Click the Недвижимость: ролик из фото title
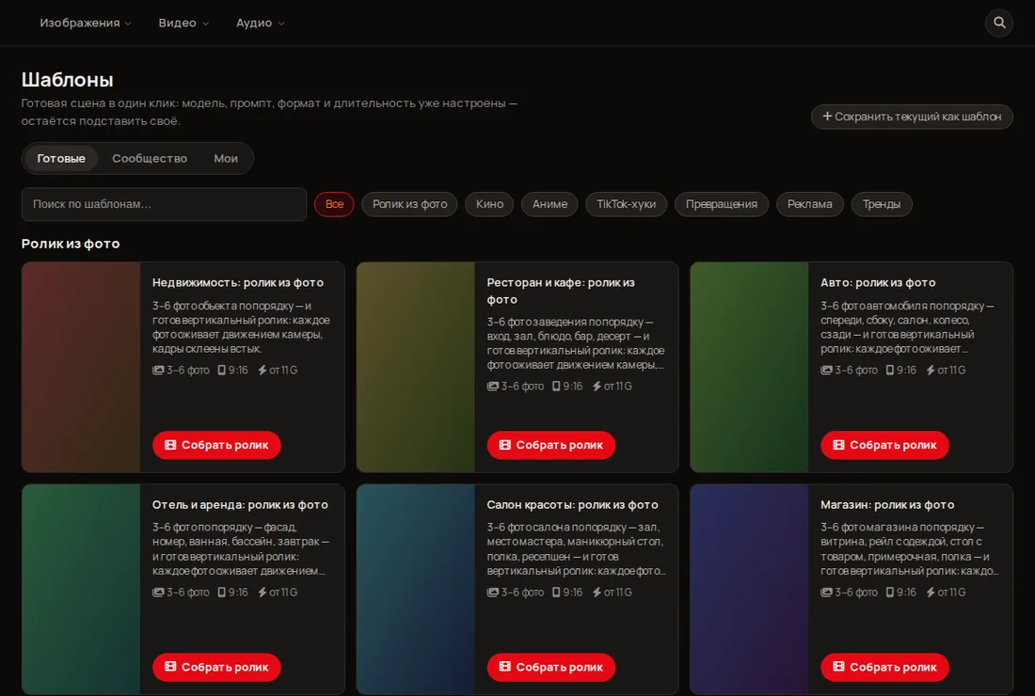 (238, 282)
